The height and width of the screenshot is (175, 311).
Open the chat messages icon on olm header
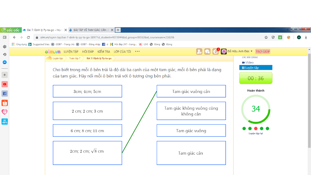click(207, 52)
